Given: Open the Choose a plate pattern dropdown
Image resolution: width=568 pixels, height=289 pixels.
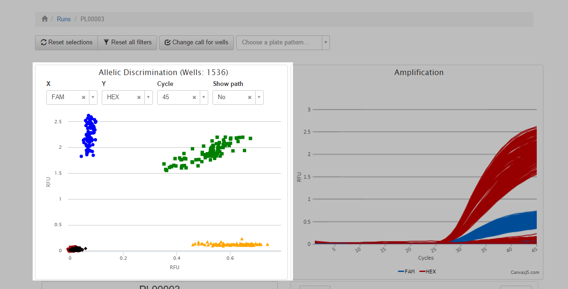Looking at the screenshot, I should (x=326, y=42).
